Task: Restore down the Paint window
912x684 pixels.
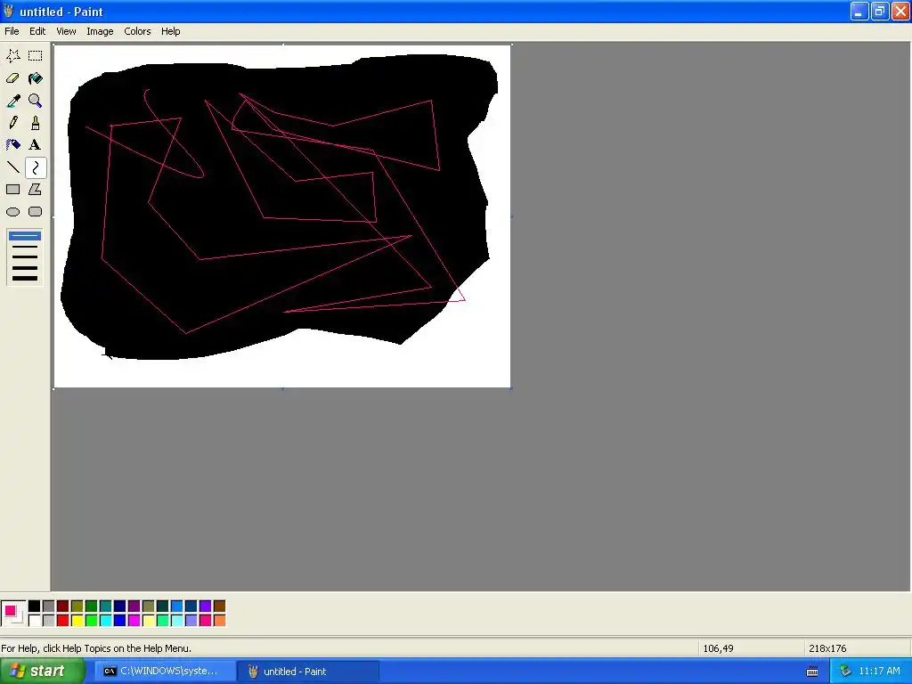Action: (880, 11)
